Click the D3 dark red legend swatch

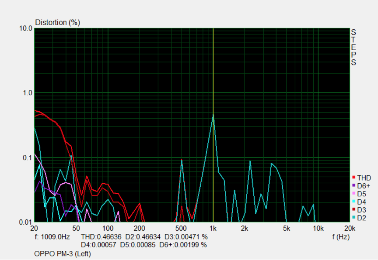(x=354, y=209)
